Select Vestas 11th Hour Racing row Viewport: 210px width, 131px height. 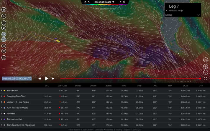point(105,102)
